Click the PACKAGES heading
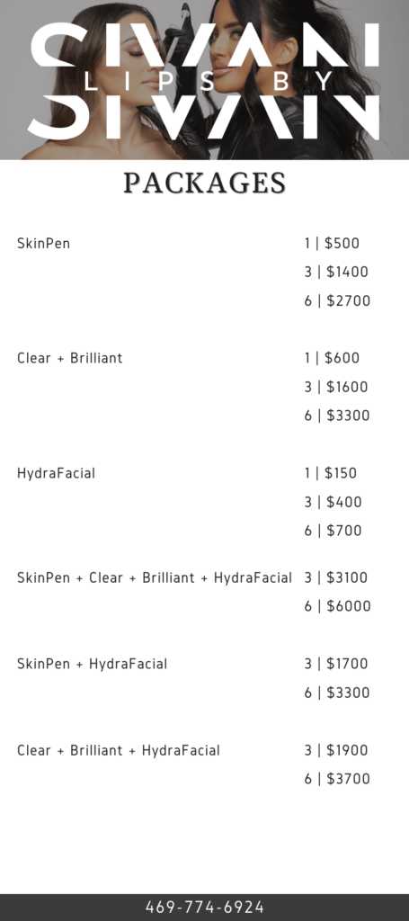 (204, 183)
